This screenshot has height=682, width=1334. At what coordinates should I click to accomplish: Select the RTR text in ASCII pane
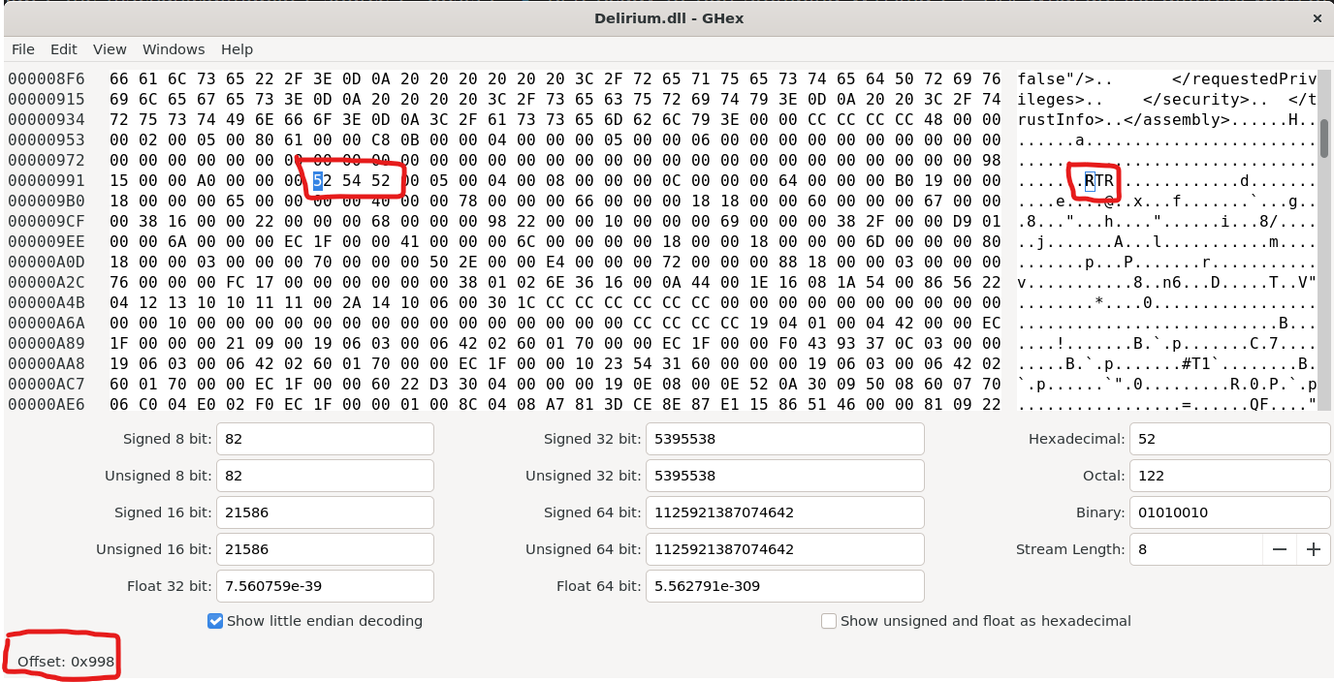[x=1097, y=180]
